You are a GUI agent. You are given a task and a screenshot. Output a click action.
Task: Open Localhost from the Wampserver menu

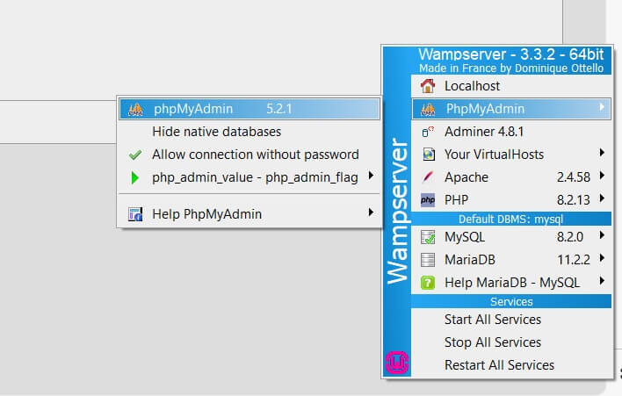511,86
